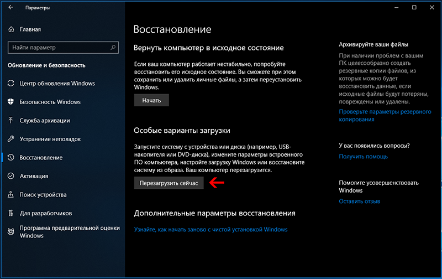Select Восстановление in sidebar
The image size is (442, 279).
click(41, 158)
